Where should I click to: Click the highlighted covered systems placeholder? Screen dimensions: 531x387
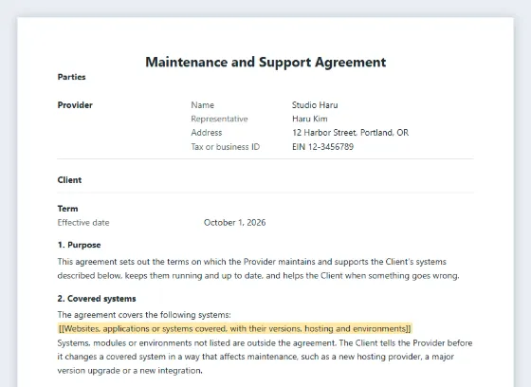[235, 329]
